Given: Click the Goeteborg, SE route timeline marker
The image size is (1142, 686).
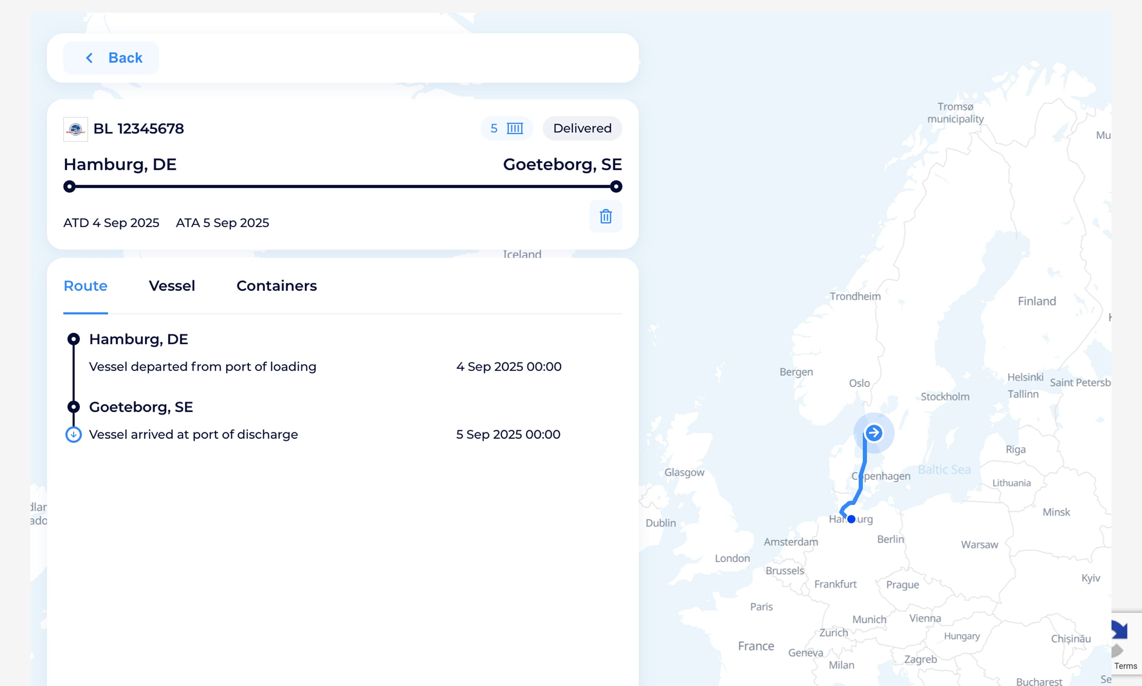Looking at the screenshot, I should [74, 407].
